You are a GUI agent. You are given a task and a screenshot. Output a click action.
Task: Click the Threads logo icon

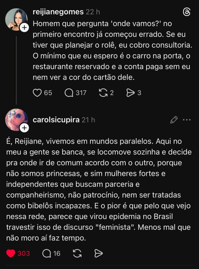187,12
